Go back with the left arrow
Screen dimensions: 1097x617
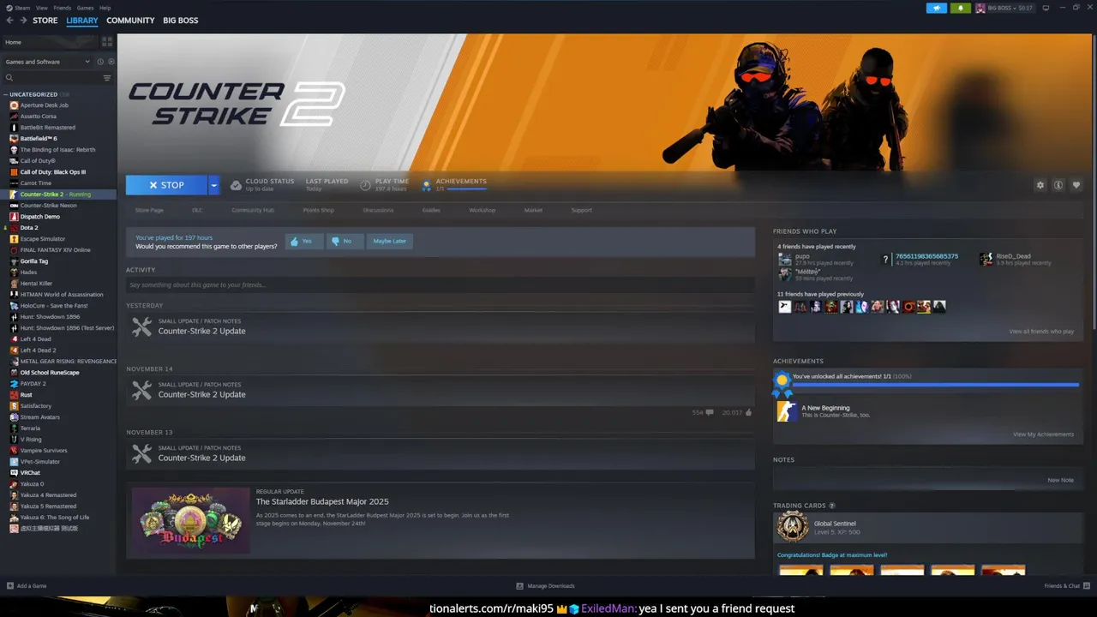click(x=10, y=21)
